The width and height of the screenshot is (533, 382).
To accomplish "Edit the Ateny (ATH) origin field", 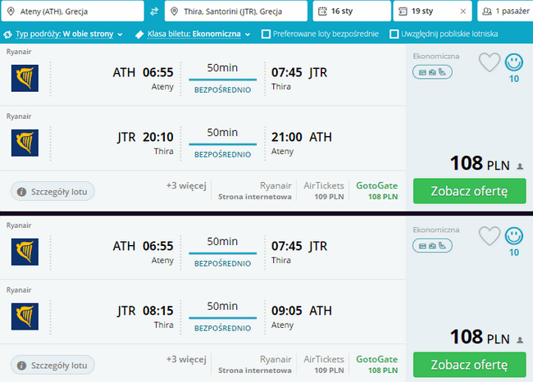I will point(72,11).
